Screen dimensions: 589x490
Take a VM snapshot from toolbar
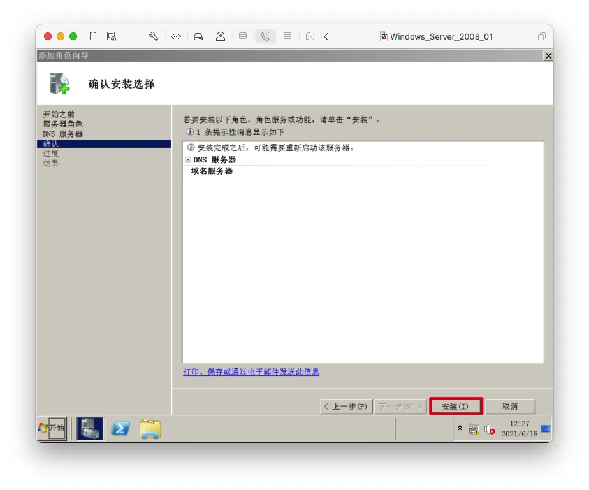pyautogui.click(x=111, y=36)
